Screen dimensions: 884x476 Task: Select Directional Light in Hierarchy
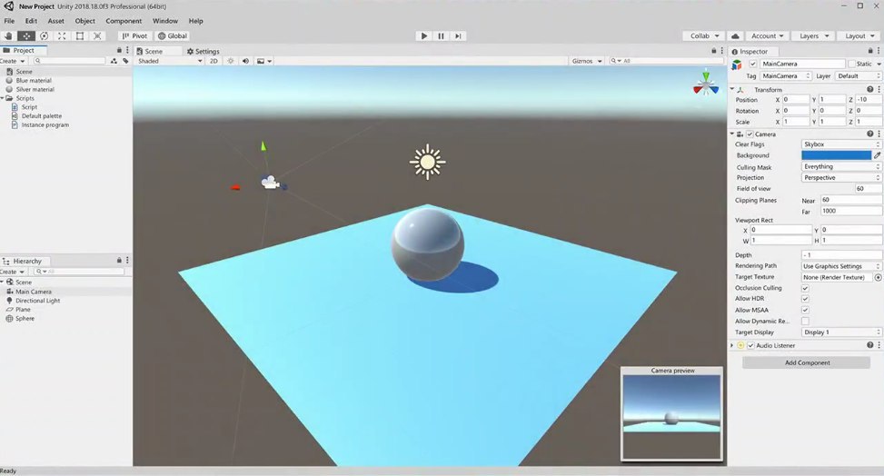coord(38,301)
